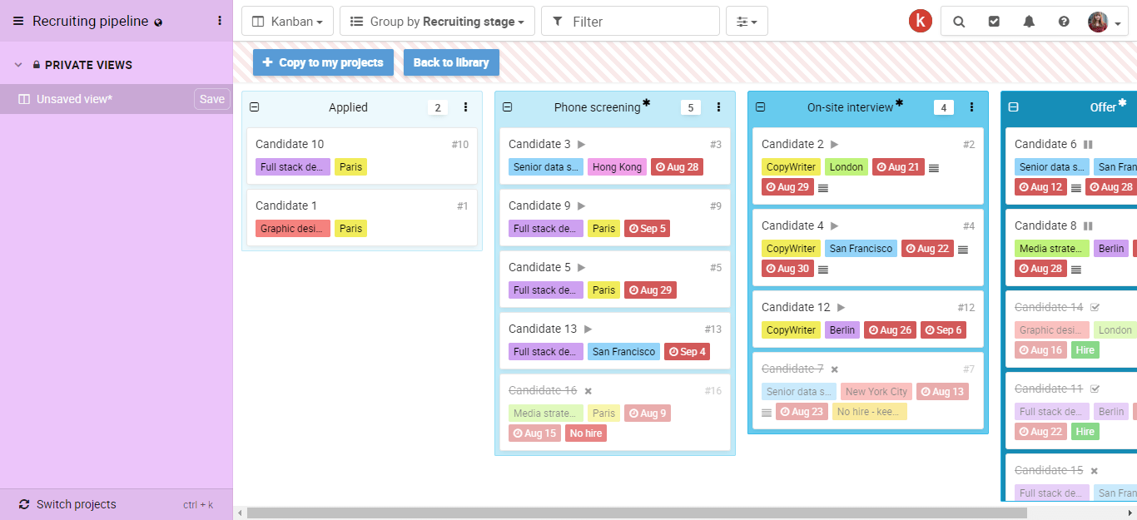Click the tasks checkmark icon in header
Image resolution: width=1137 pixels, height=520 pixels.
(x=994, y=22)
